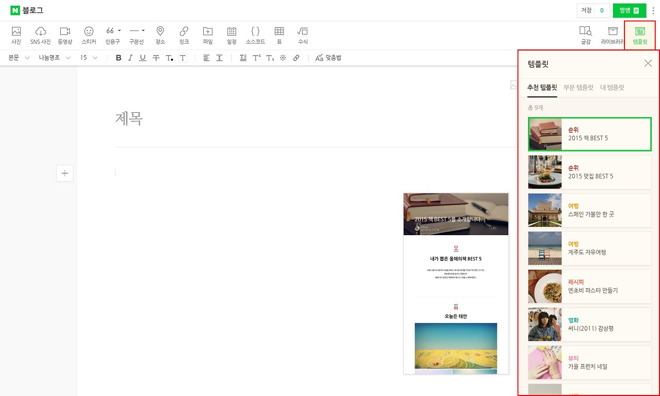Open the line spacing options
This screenshot has height=396, width=660.
tap(219, 58)
